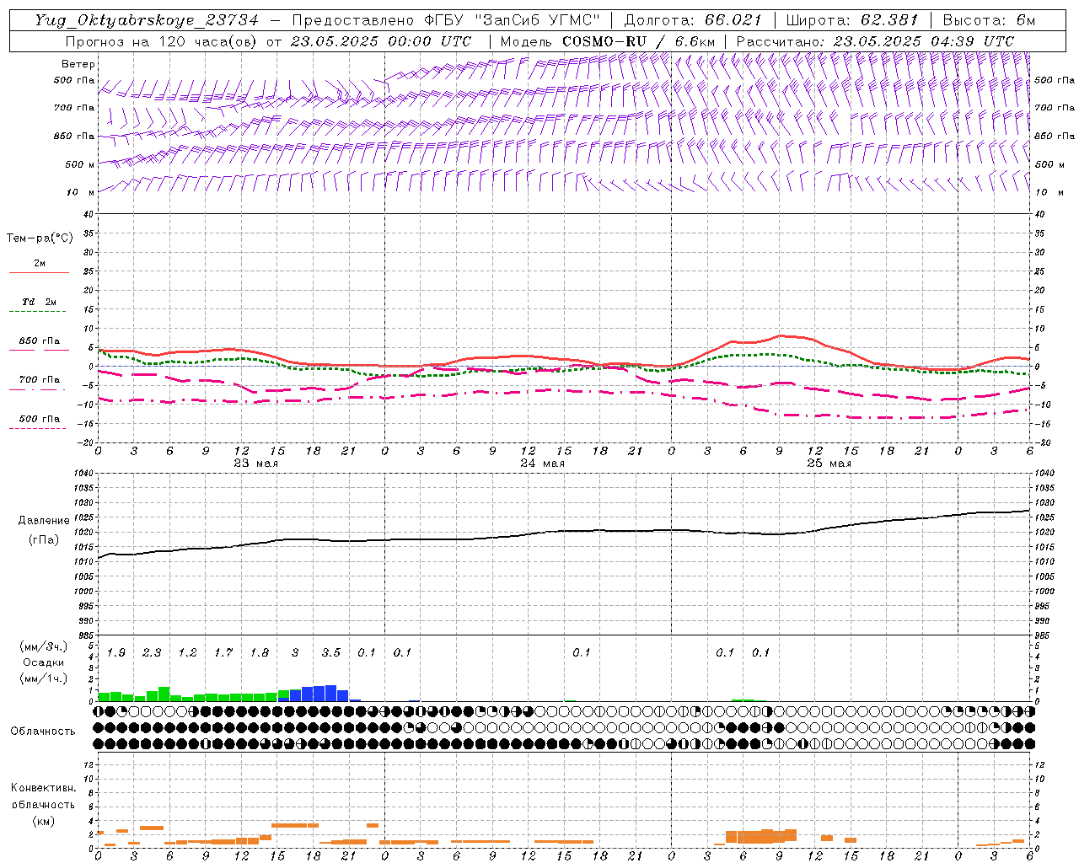The height and width of the screenshot is (863, 1079).
Task: Click the Td 2м dew point legend entry
Action: click(x=40, y=302)
